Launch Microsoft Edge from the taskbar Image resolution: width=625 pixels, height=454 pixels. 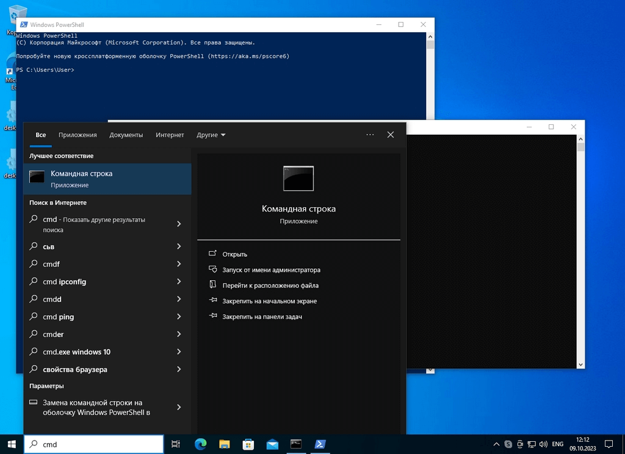[200, 444]
